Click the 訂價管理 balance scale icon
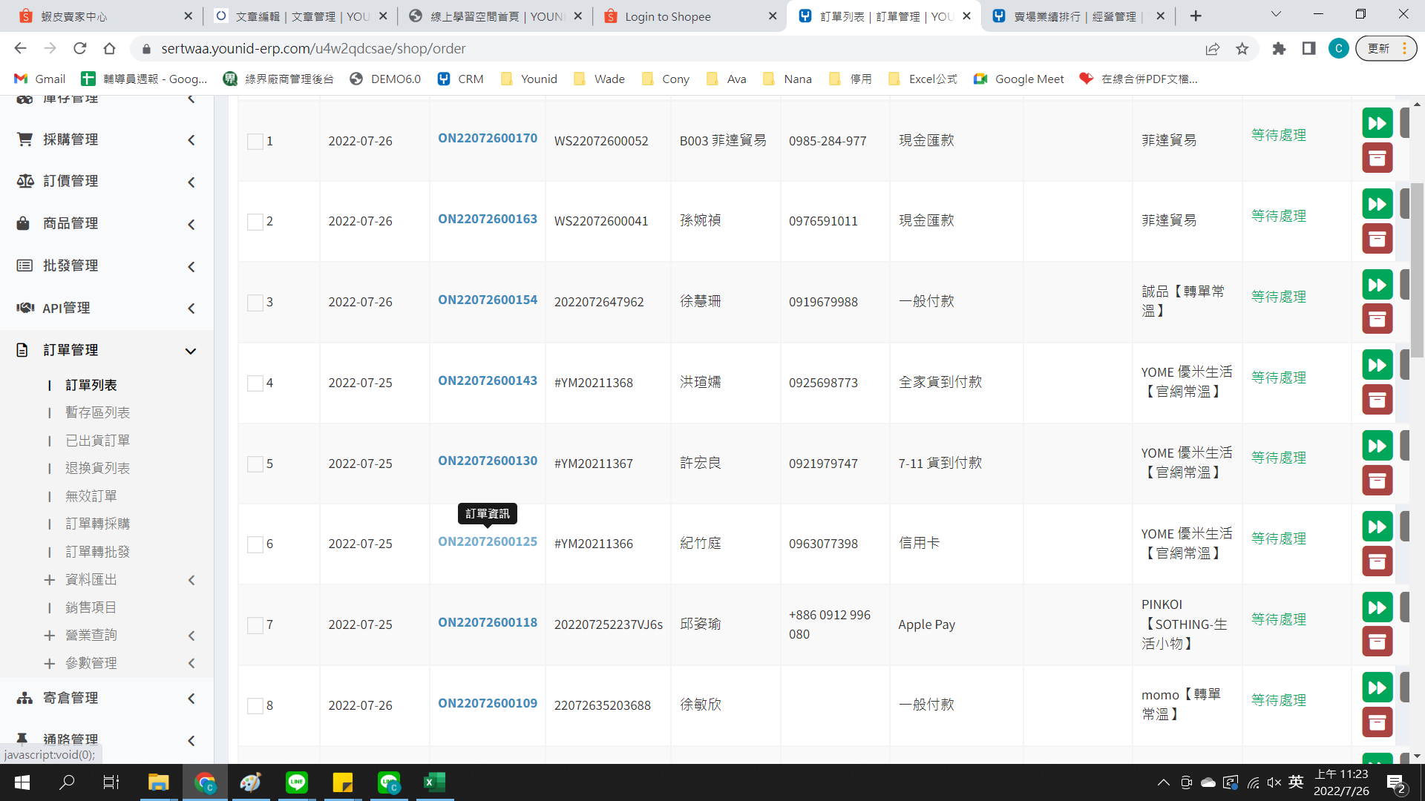 (x=24, y=181)
